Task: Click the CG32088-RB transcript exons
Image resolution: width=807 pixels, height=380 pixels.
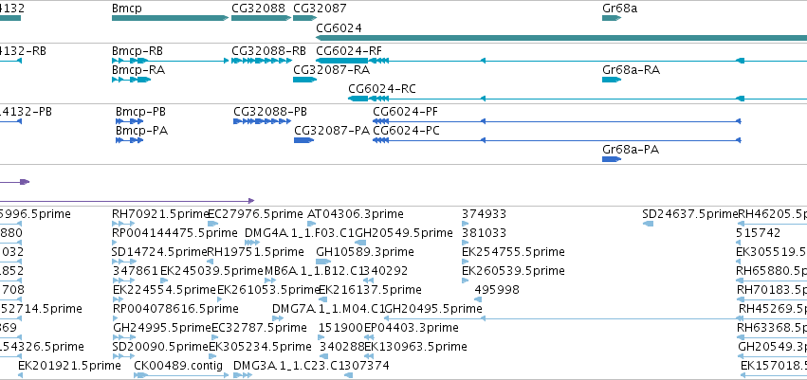Action: point(262,61)
